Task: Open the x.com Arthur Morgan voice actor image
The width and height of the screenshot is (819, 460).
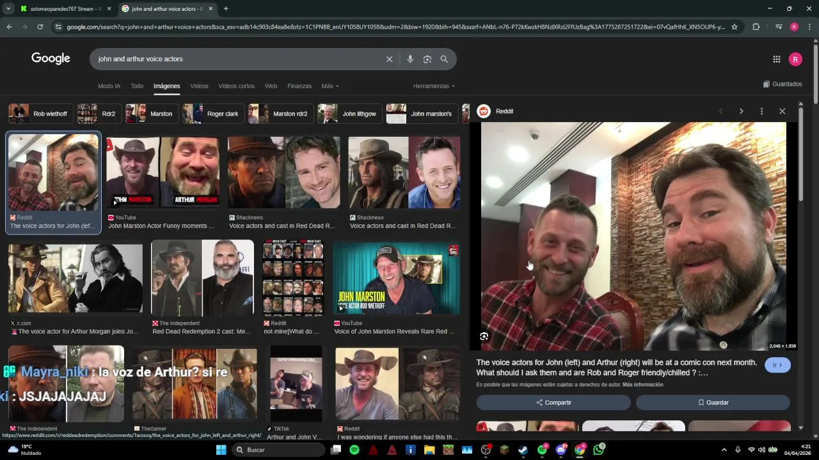Action: [x=76, y=278]
